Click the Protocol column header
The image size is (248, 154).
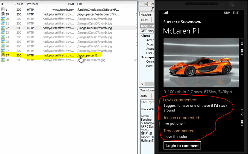click(32, 4)
